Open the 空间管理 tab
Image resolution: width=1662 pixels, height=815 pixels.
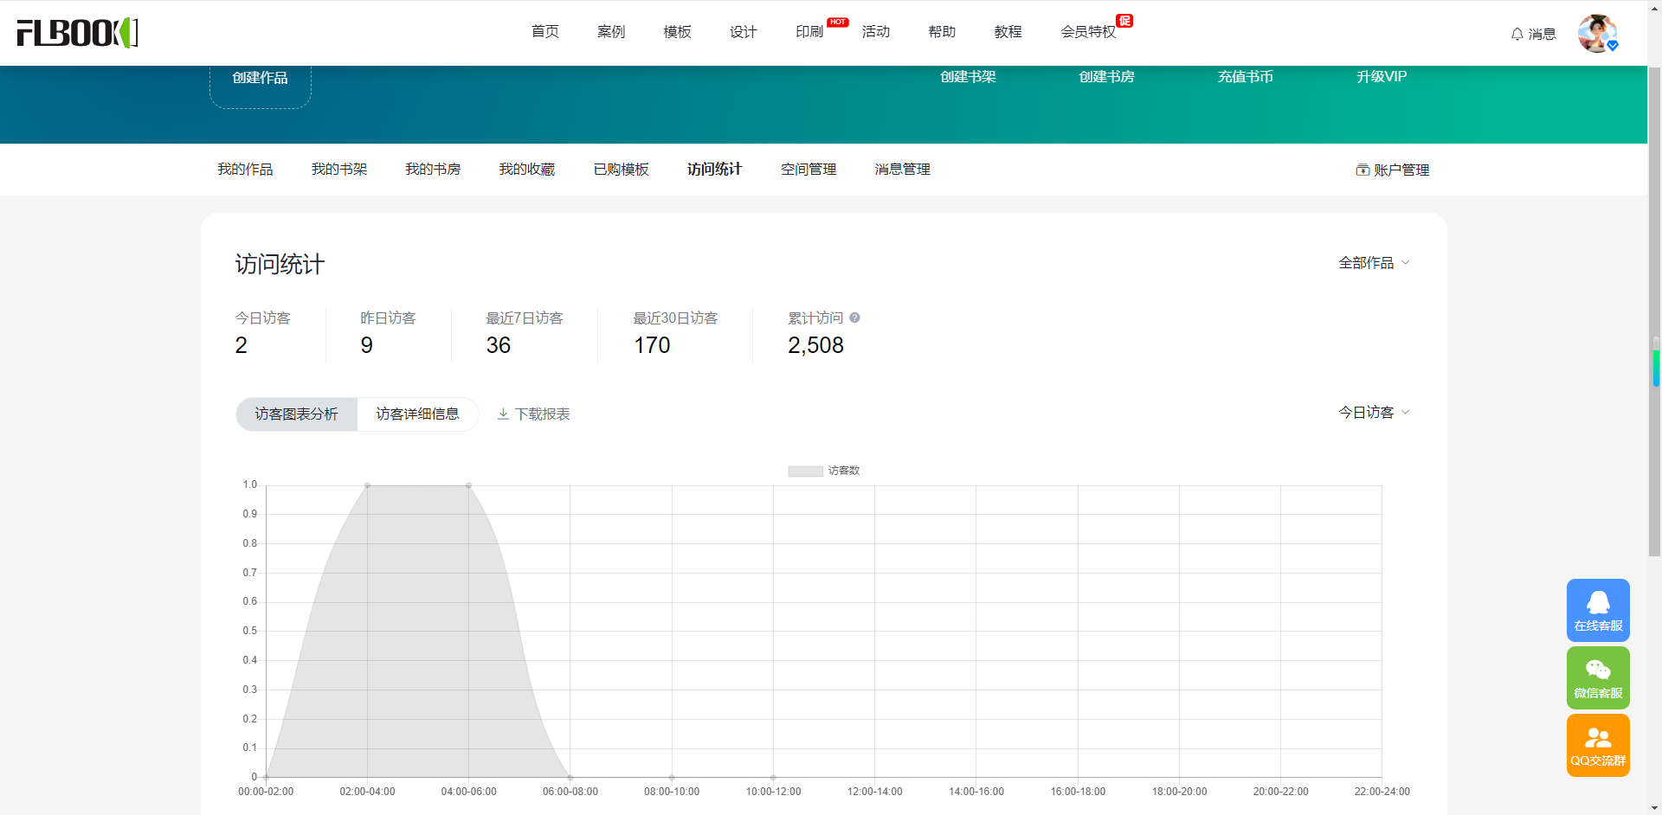point(808,170)
